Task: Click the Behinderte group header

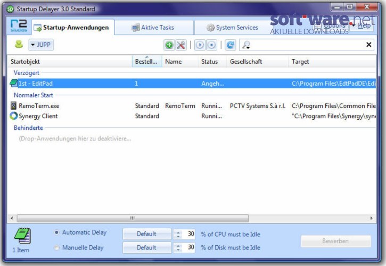Action: (x=28, y=128)
